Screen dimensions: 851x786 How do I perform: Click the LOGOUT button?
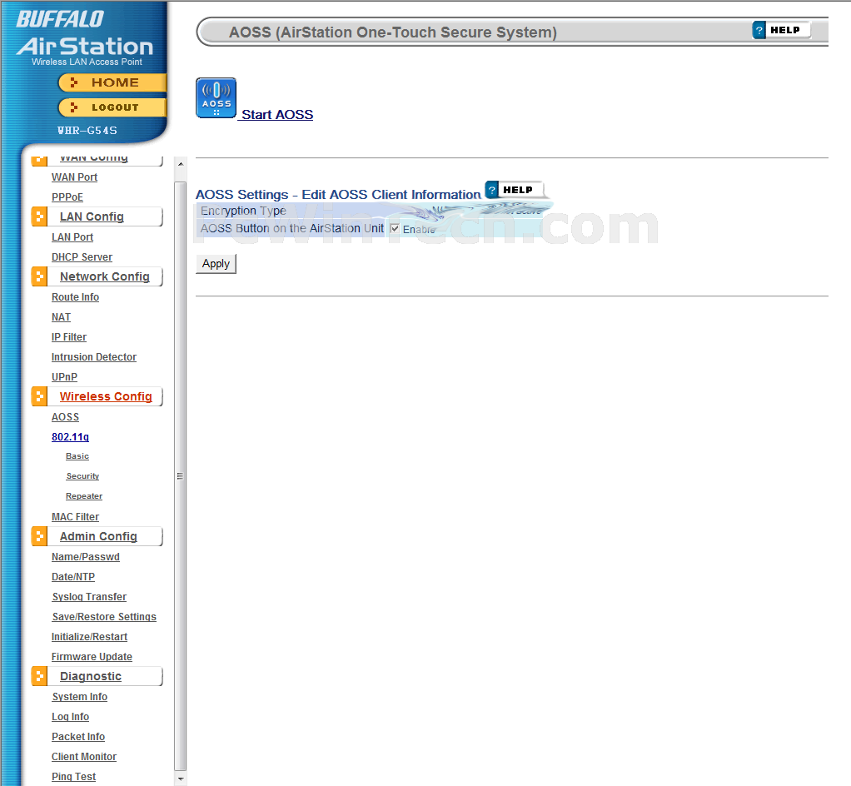[112, 107]
